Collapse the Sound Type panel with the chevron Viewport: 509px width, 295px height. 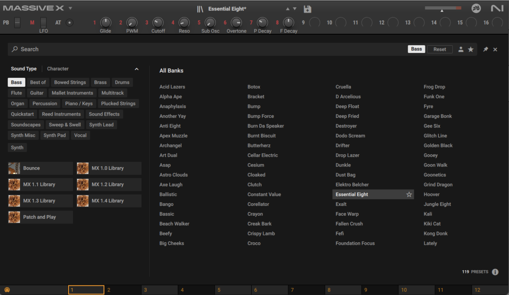137,69
